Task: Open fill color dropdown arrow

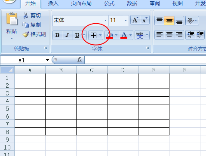Action: 117,35
